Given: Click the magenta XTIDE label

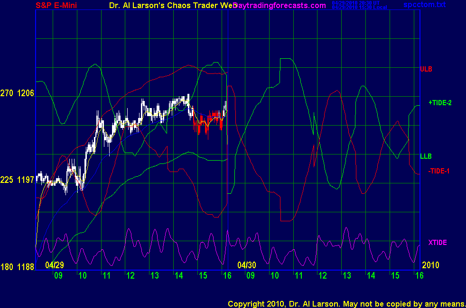Looking at the screenshot, I should [438, 243].
